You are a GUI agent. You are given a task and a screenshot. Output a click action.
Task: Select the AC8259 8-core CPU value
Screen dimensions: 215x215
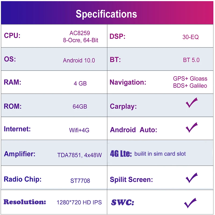80,37
